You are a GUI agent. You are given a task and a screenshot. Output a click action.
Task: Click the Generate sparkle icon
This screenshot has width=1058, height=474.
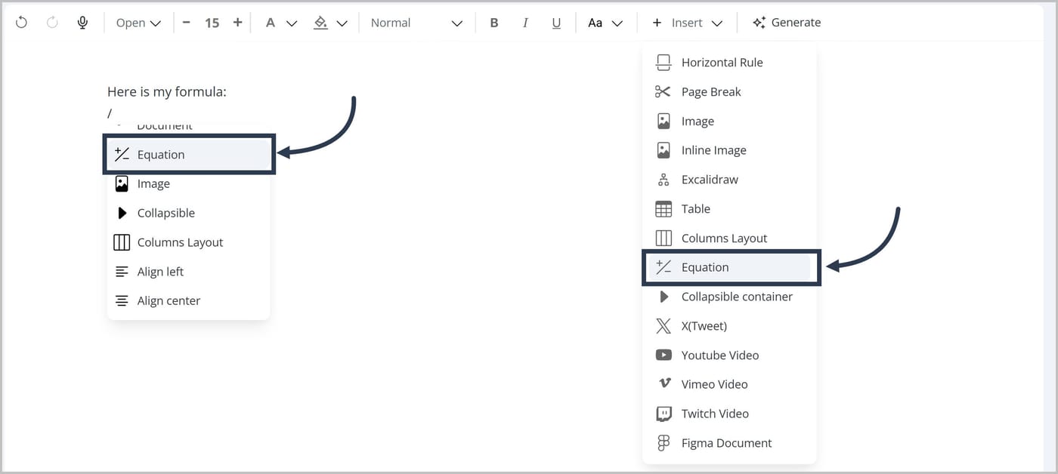(x=759, y=23)
